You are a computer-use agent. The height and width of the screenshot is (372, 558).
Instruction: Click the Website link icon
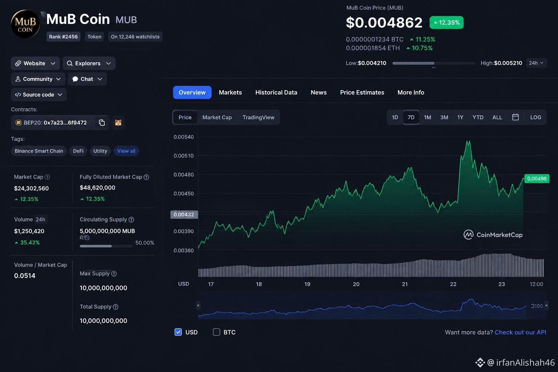coord(18,63)
